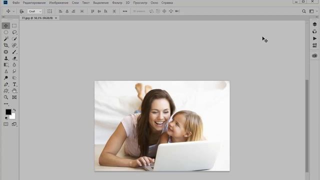320x180 pixels.
Task: Select the Eraser tool
Action: [x=14, y=58]
